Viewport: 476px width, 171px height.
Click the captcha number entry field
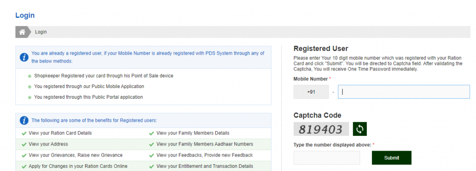click(327, 158)
